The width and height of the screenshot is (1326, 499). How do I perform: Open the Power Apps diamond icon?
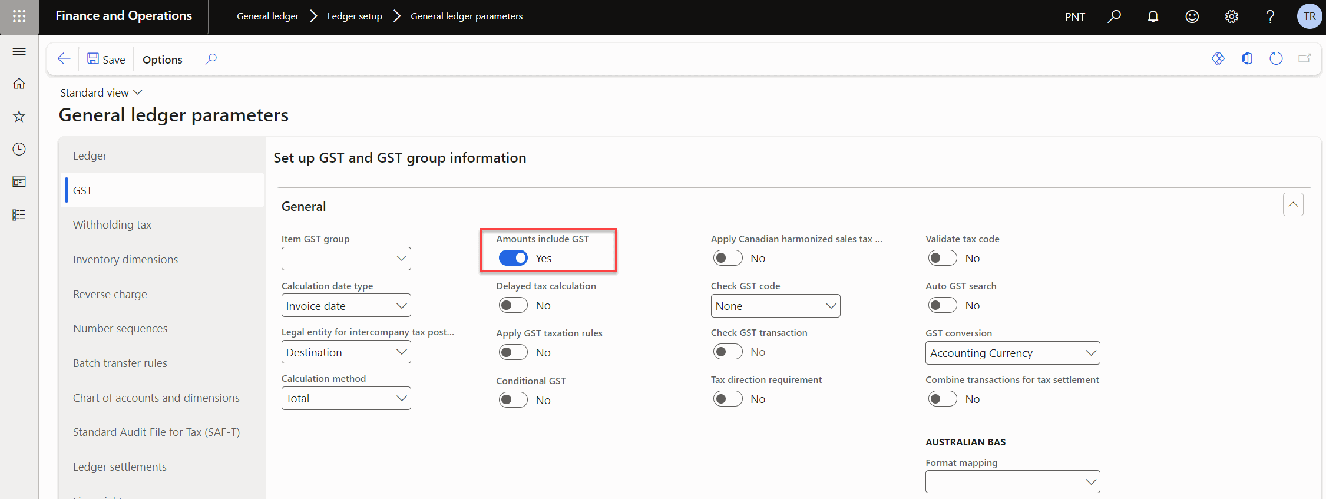(1218, 58)
